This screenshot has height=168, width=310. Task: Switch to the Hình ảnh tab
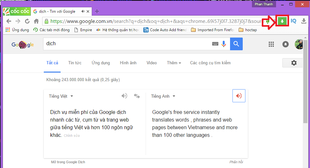[x=128, y=63]
